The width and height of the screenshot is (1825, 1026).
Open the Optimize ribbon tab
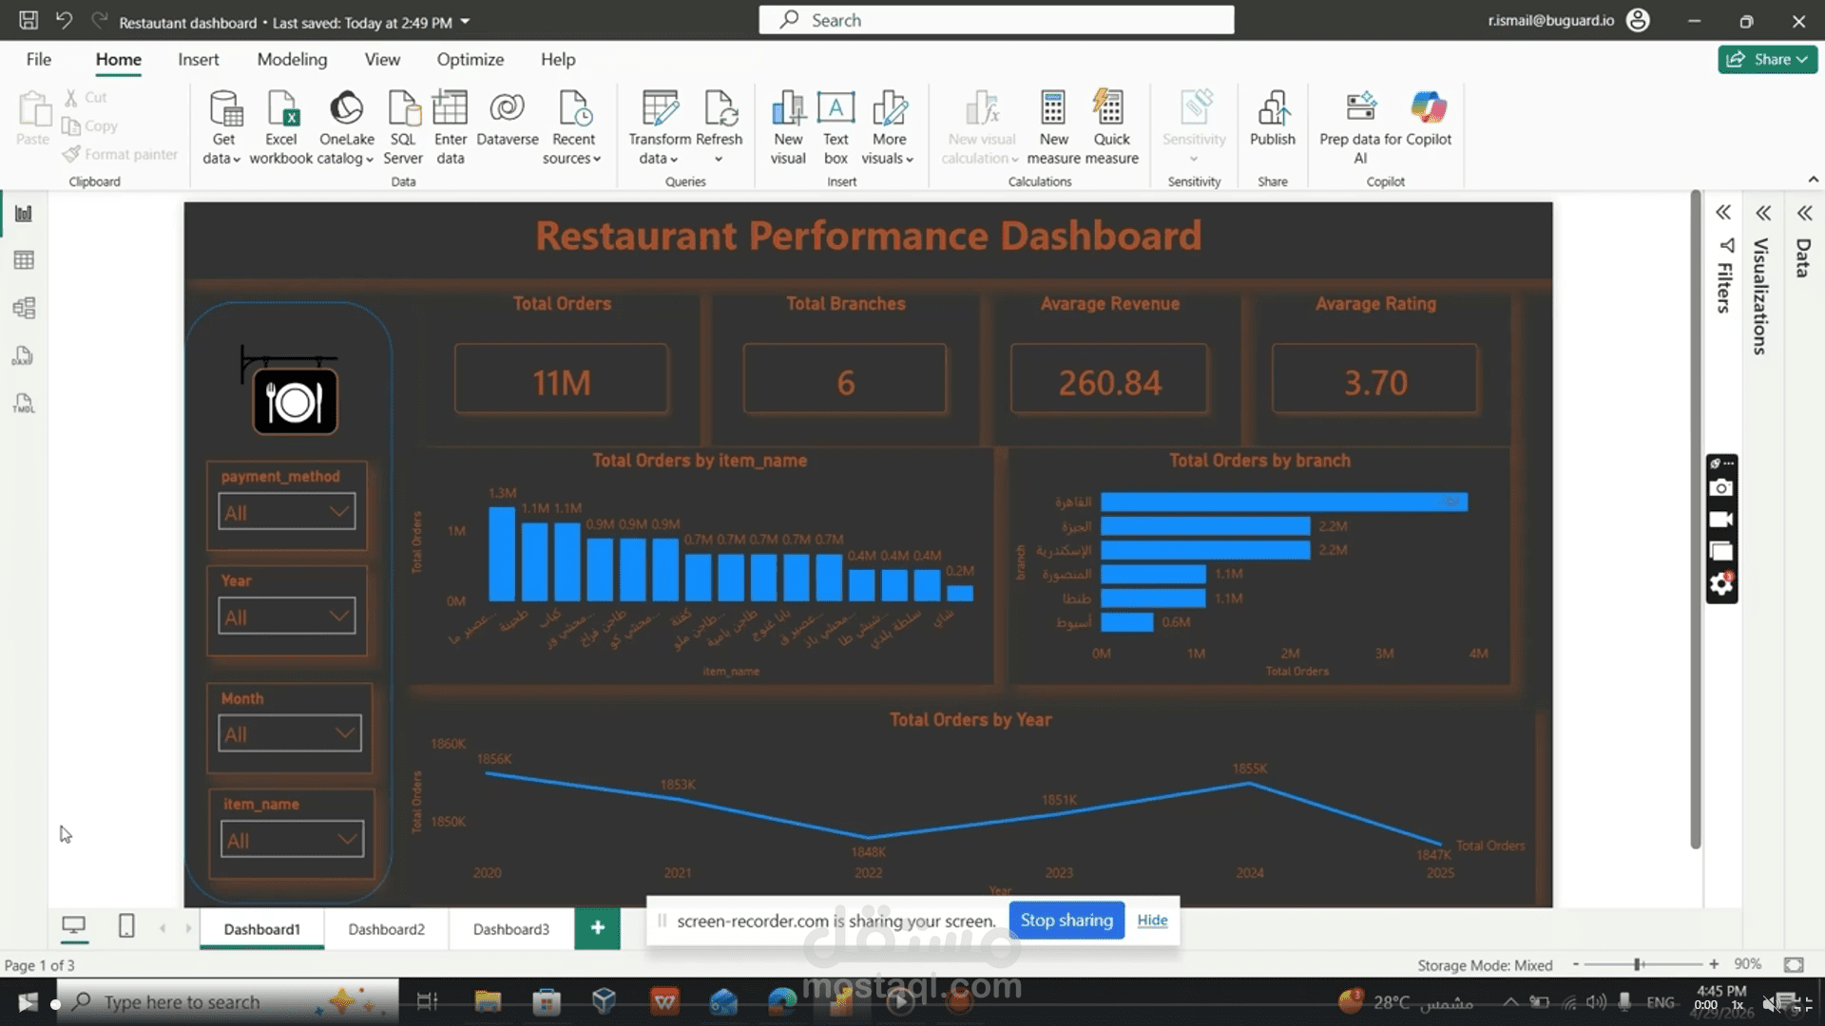(470, 59)
